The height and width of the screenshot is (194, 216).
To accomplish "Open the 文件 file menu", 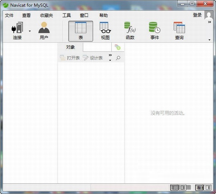I will (9, 15).
